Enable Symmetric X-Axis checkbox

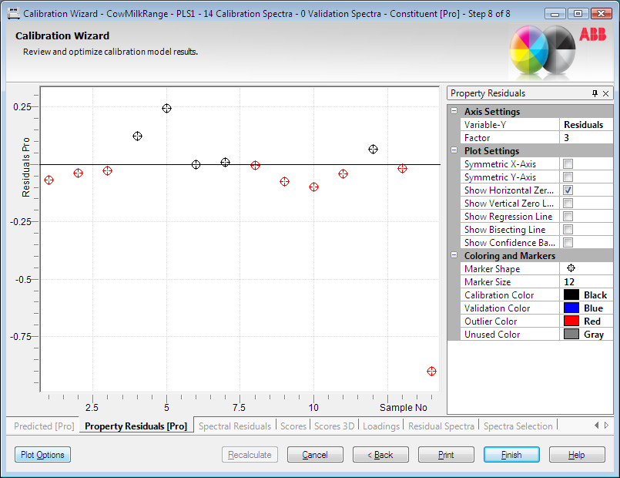pyautogui.click(x=568, y=164)
